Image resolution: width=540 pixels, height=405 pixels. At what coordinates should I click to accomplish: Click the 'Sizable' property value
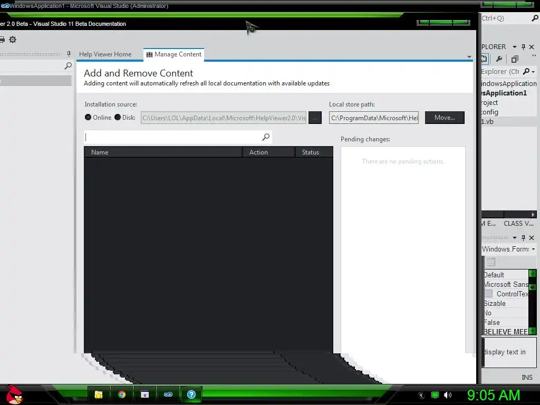(x=495, y=303)
